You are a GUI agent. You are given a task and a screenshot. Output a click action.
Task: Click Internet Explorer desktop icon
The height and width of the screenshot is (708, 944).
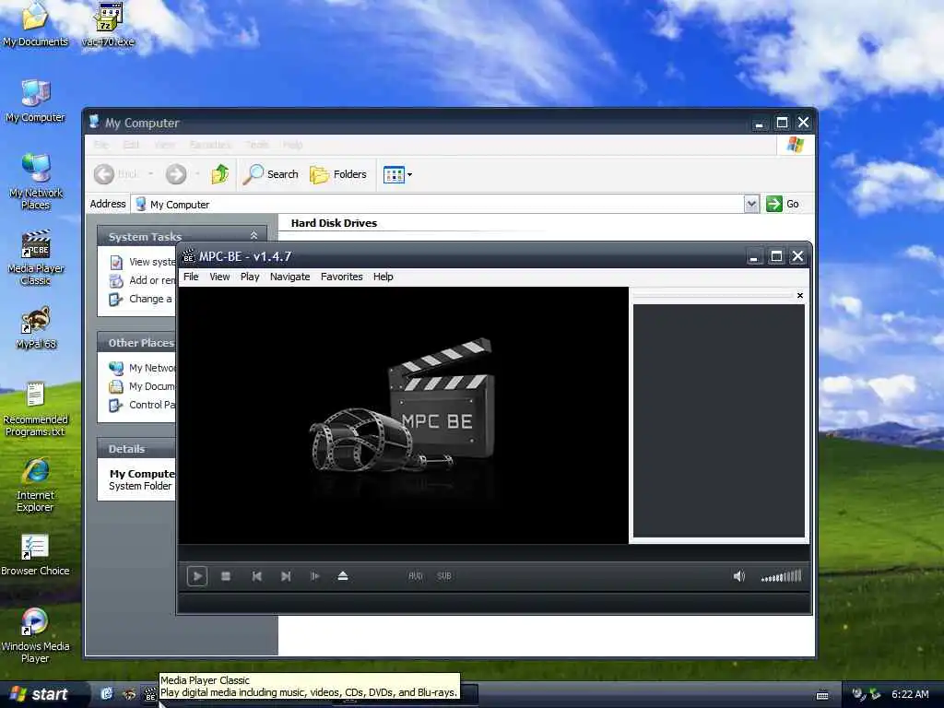coord(35,485)
